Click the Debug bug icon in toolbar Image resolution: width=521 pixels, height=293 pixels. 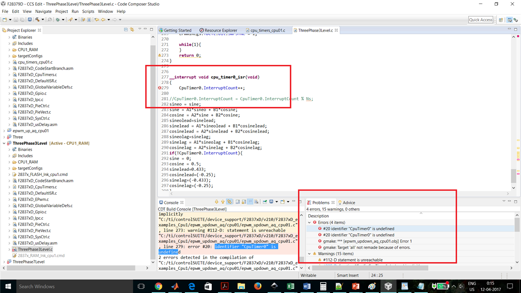pyautogui.click(x=58, y=20)
